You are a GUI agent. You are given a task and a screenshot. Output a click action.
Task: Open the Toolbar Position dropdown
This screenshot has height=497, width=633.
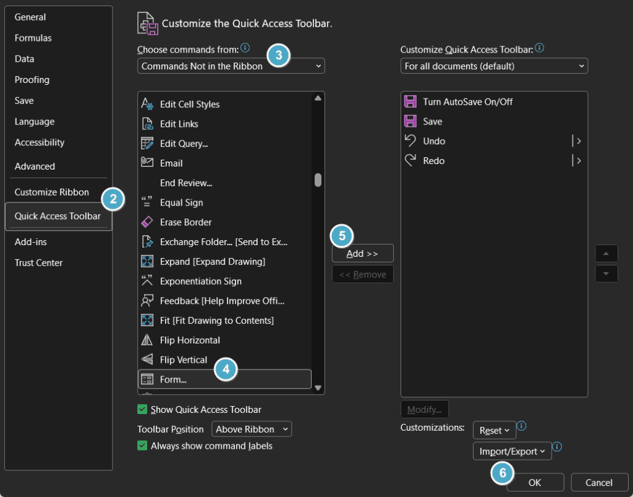point(252,429)
